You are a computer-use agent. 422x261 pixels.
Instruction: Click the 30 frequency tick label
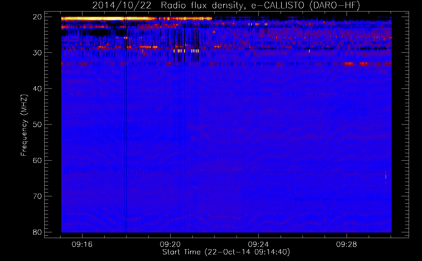(x=37, y=53)
